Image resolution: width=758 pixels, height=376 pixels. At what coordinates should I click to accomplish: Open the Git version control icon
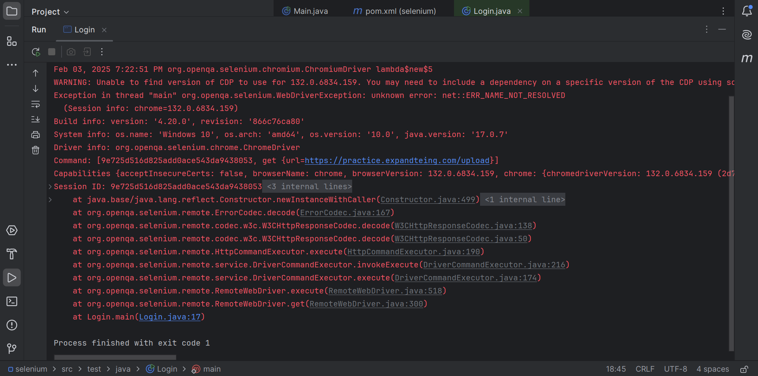tap(12, 348)
